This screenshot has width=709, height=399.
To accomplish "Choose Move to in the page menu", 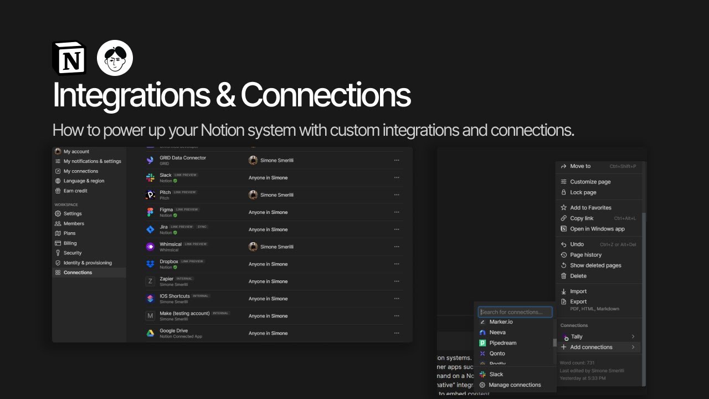I will (x=598, y=166).
